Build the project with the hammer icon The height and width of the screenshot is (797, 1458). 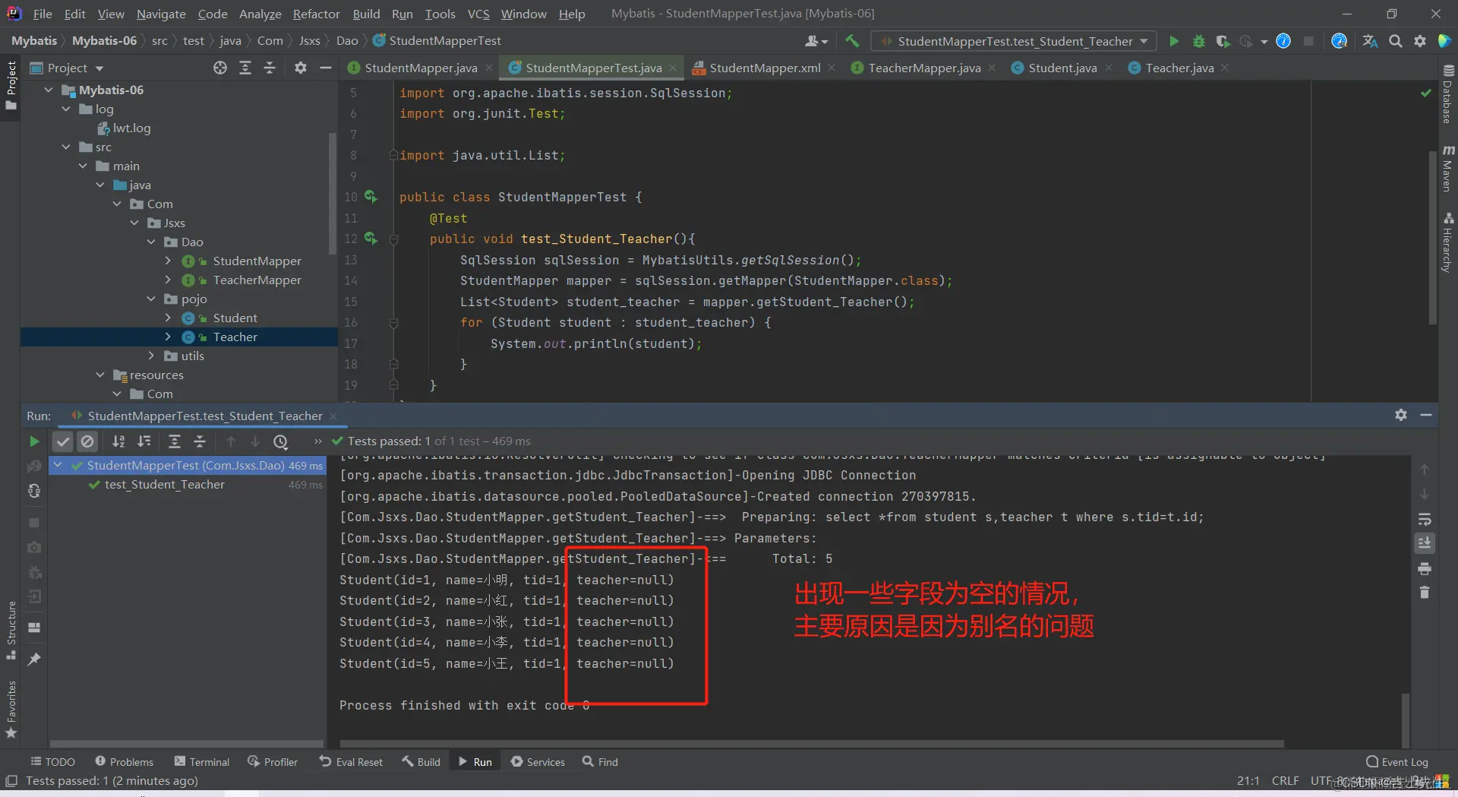pyautogui.click(x=852, y=41)
